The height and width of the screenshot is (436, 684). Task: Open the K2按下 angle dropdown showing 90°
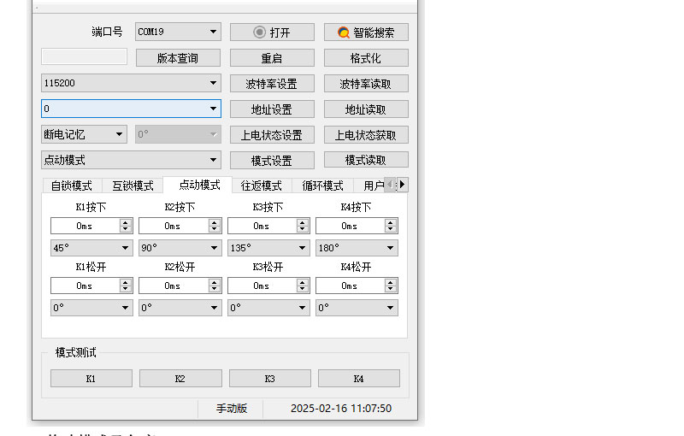click(x=180, y=248)
